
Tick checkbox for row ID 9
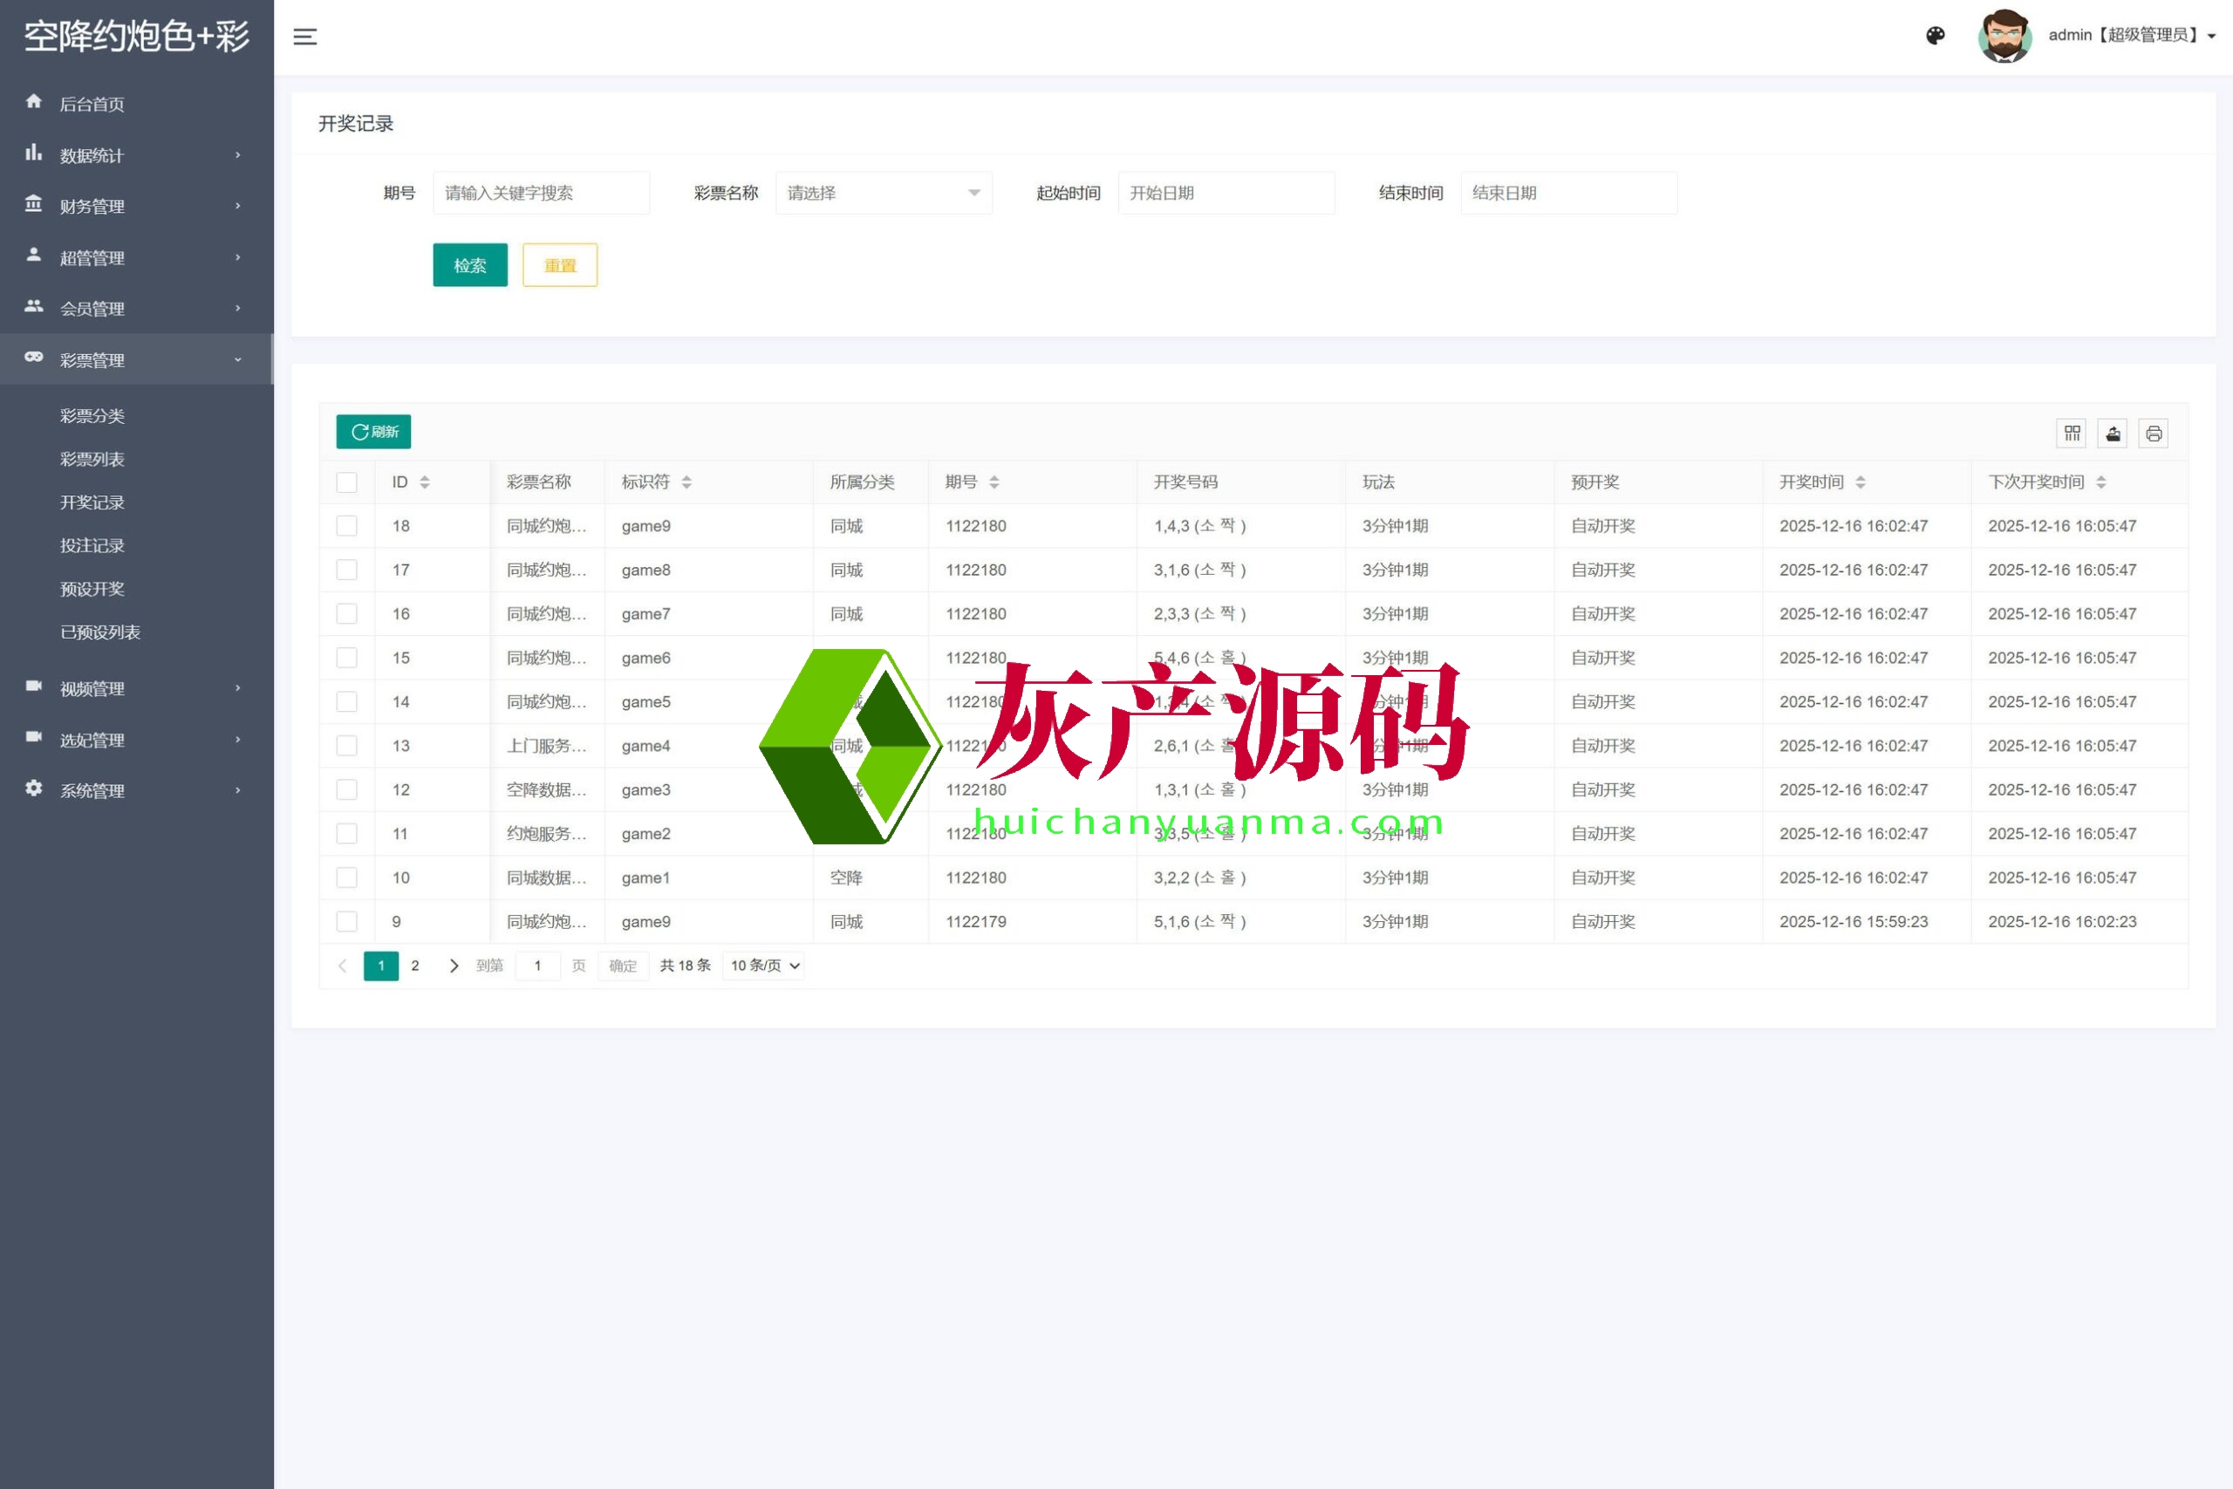[x=346, y=921]
